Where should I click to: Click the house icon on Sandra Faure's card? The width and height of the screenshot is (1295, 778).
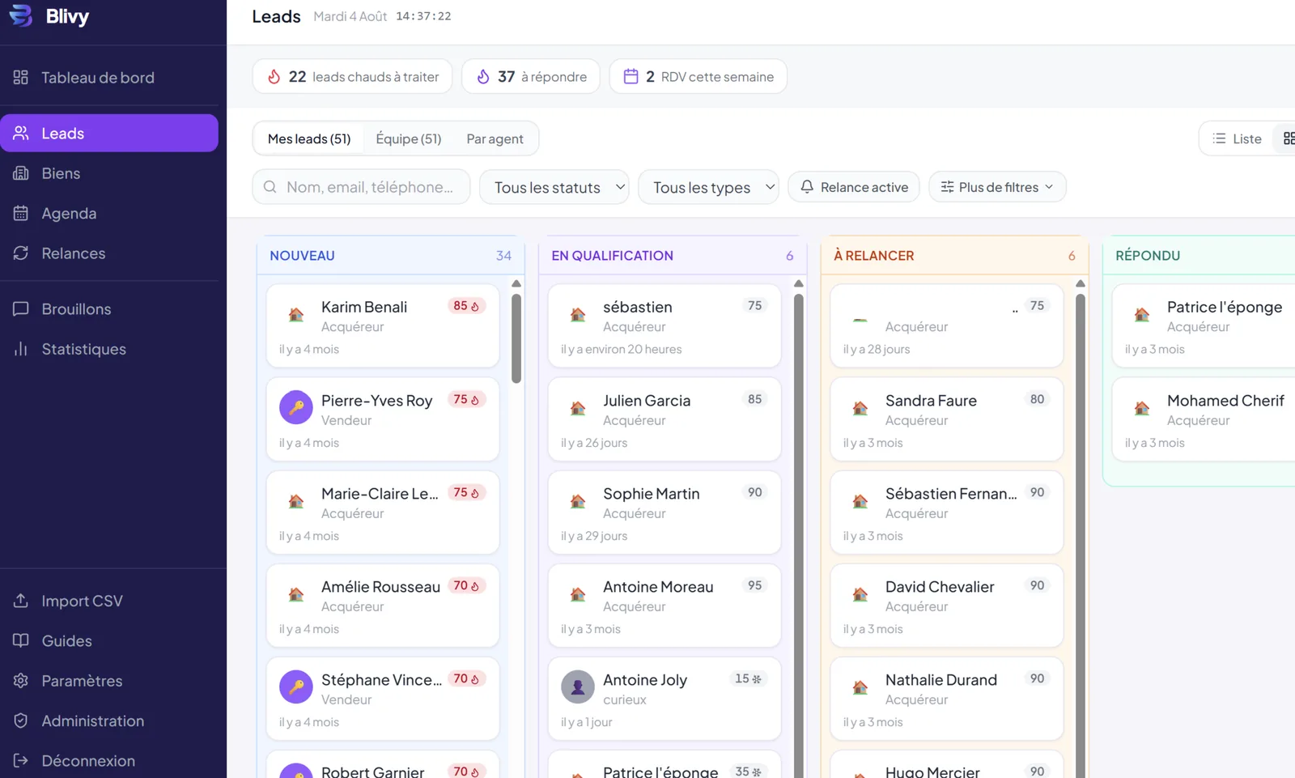coord(860,408)
